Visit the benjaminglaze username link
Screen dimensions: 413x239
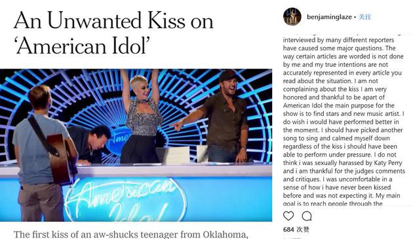coord(329,17)
